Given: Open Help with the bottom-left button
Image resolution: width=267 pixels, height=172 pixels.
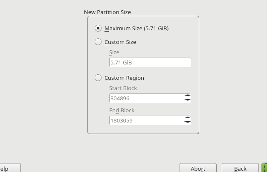Looking at the screenshot, I should pyautogui.click(x=9, y=168).
